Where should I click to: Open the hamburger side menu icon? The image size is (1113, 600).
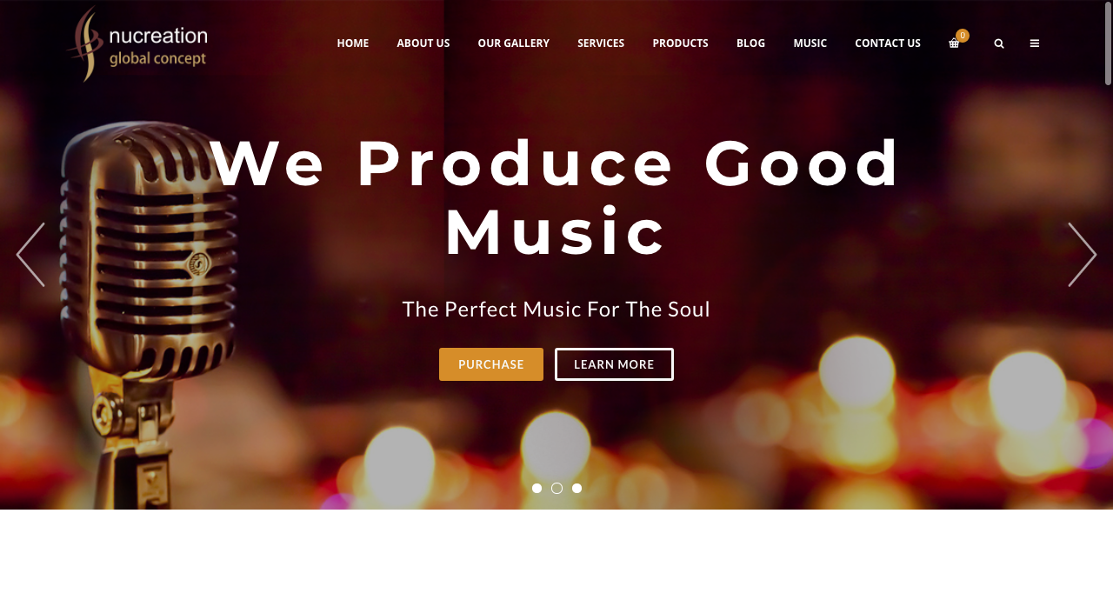click(1035, 43)
